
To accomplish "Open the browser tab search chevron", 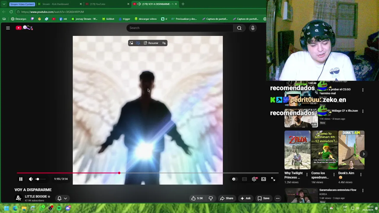I will tap(4, 4).
